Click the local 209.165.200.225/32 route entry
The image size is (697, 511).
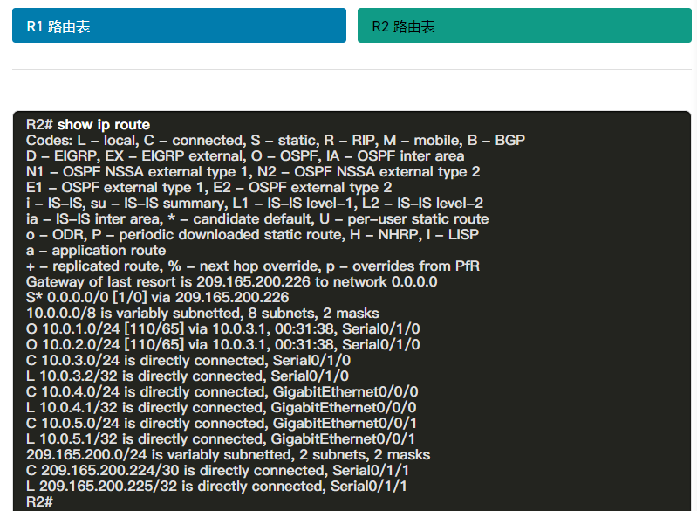pos(216,487)
